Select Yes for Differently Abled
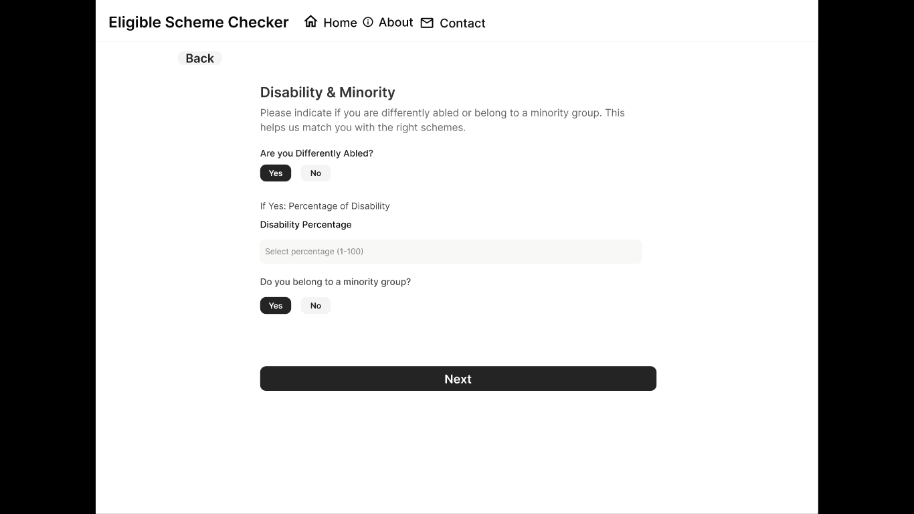Image resolution: width=914 pixels, height=514 pixels. (276, 173)
